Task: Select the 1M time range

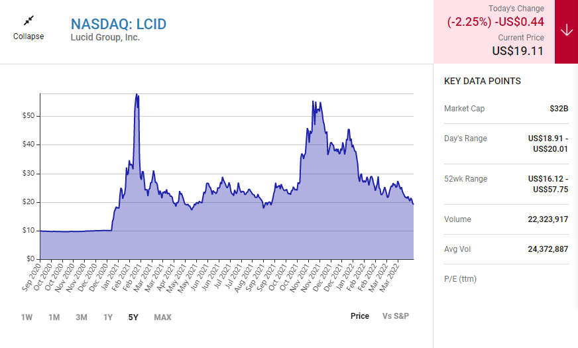Action: (x=54, y=318)
